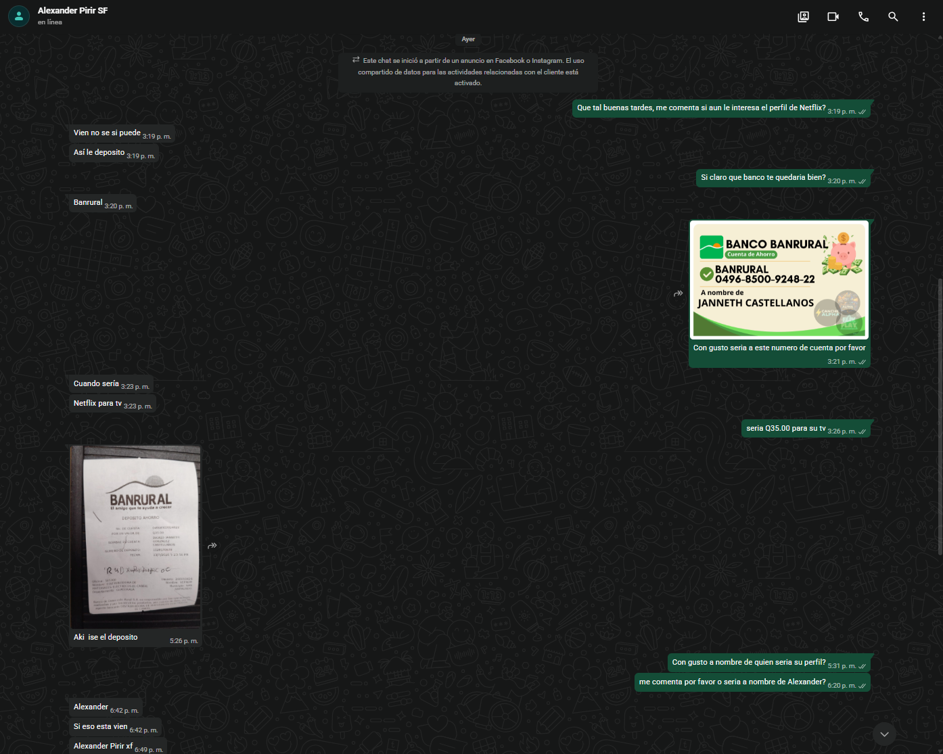Click the 5:31 p. m. timestamp
Image resolution: width=943 pixels, height=754 pixels.
point(842,666)
